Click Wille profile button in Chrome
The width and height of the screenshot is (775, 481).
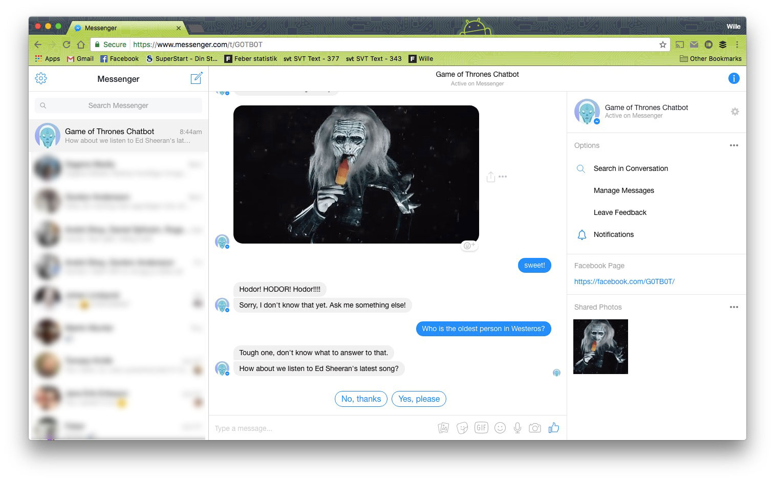[733, 27]
